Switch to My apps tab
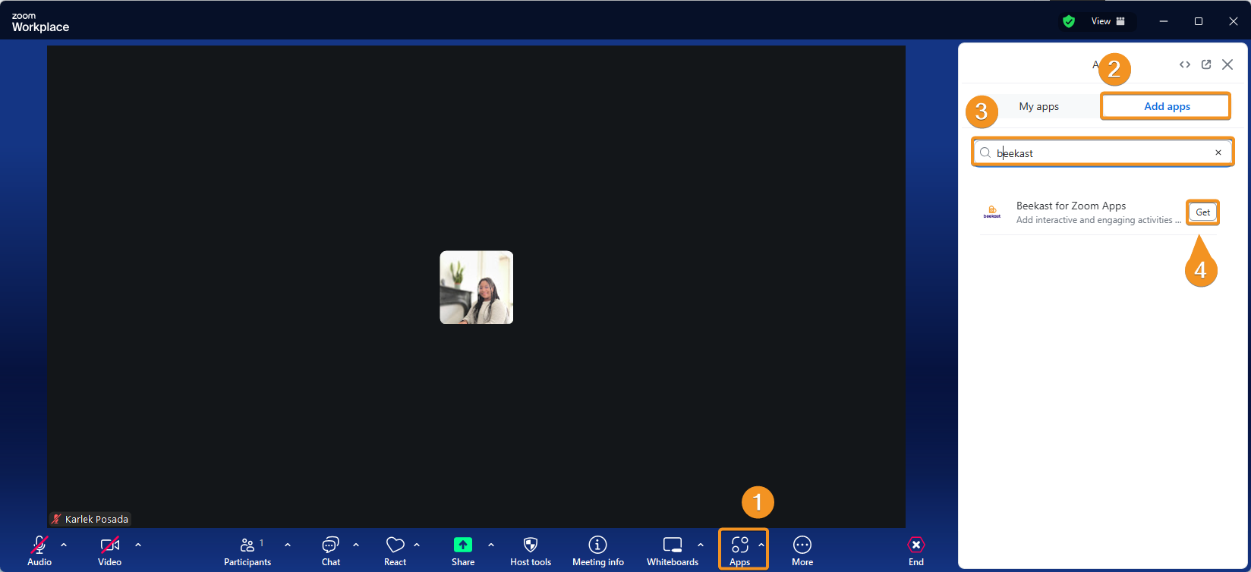Image resolution: width=1251 pixels, height=572 pixels. [1038, 107]
